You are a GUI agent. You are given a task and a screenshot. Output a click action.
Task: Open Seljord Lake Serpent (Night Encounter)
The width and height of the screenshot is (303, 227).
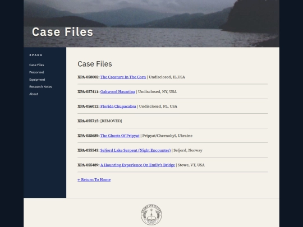coord(135,150)
